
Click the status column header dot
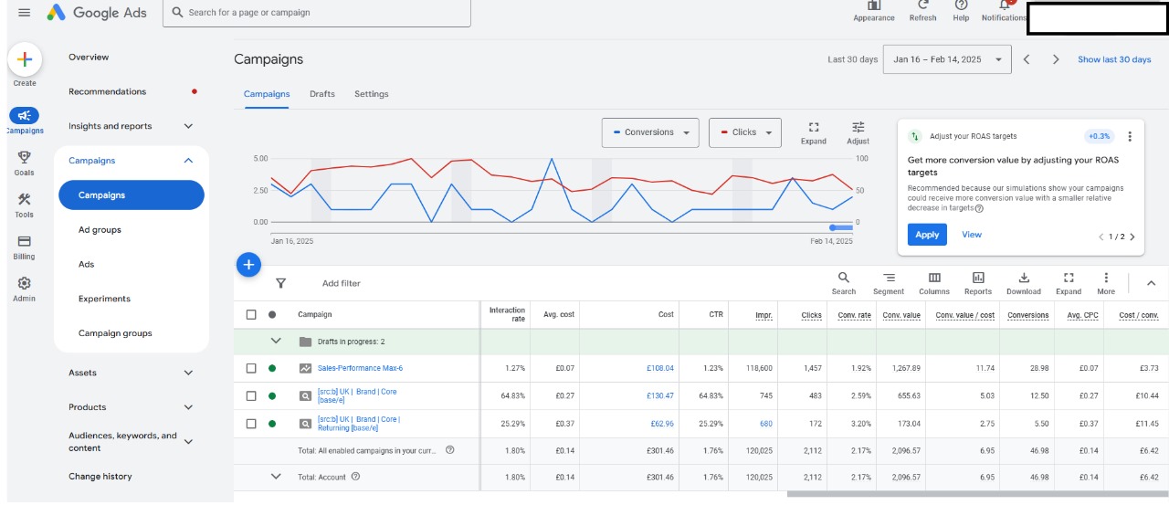271,314
